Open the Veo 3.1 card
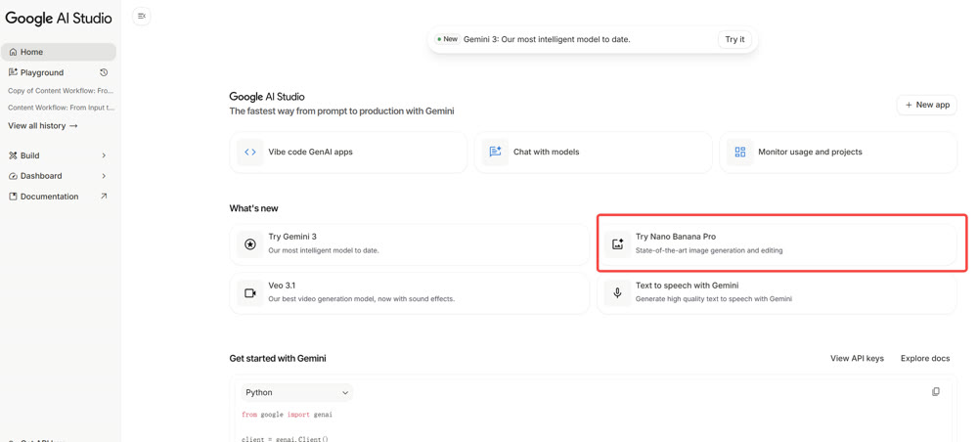978x442 pixels. [409, 293]
